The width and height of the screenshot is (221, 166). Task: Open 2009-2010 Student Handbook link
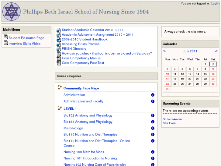(85, 39)
